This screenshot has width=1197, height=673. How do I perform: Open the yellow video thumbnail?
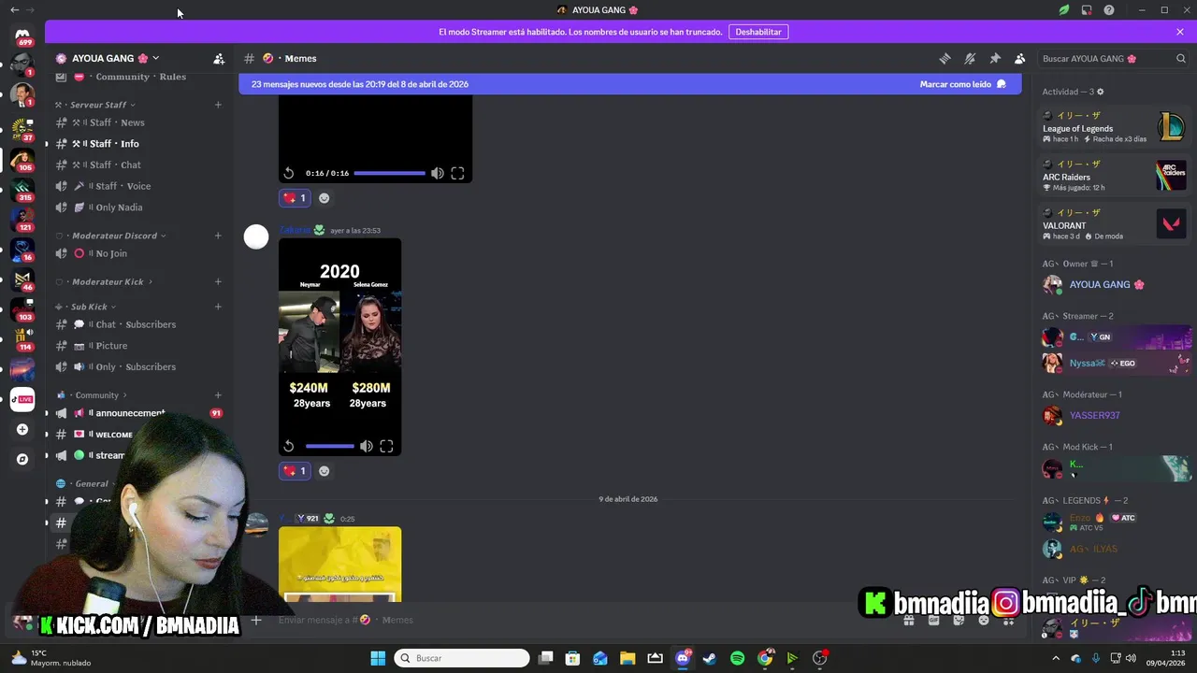click(x=339, y=565)
